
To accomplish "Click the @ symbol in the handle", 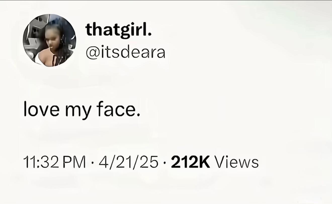I will coord(92,53).
